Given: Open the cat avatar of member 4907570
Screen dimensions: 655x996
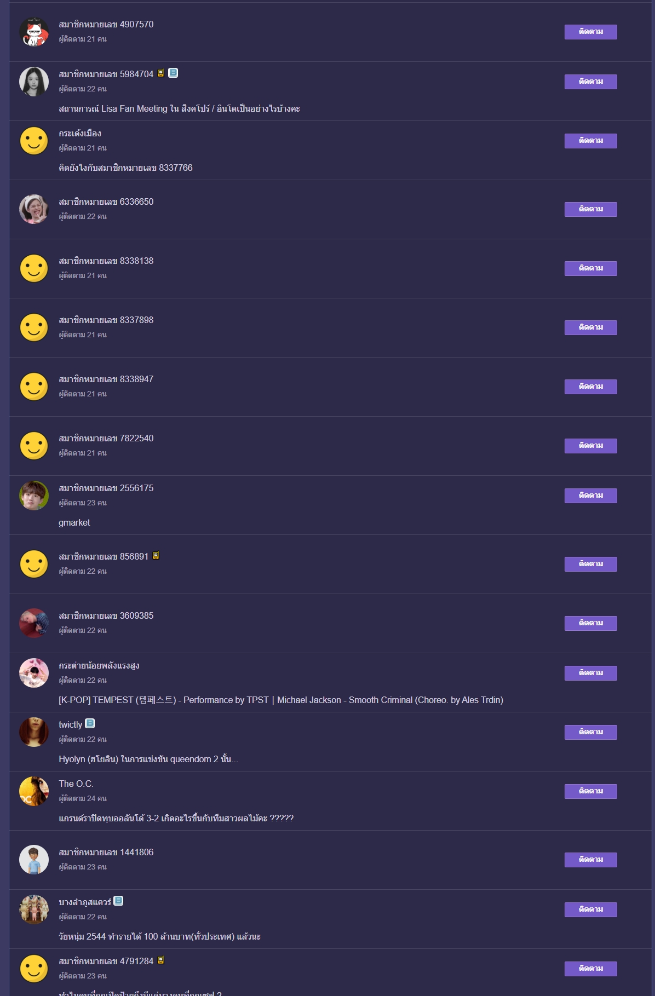Looking at the screenshot, I should pos(34,32).
